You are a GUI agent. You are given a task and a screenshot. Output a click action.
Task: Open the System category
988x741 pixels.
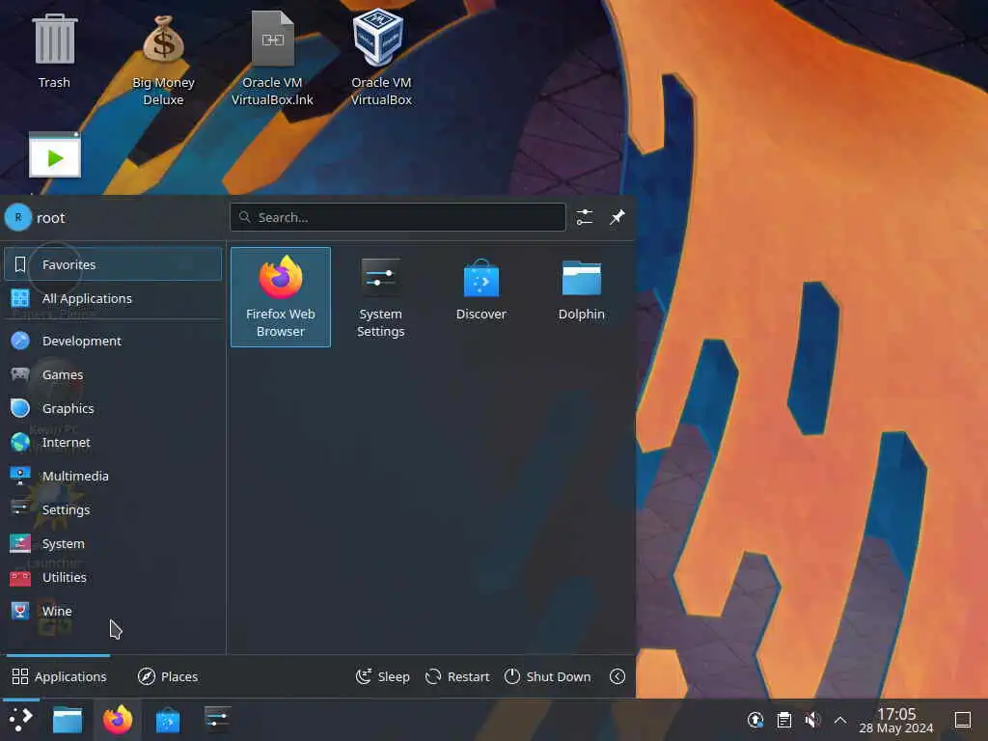pyautogui.click(x=113, y=543)
